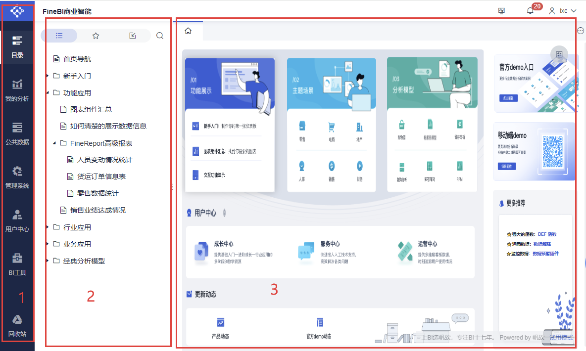Collapse the 功能应用 folder
Viewport: 586px width, 351px height.
coord(48,92)
